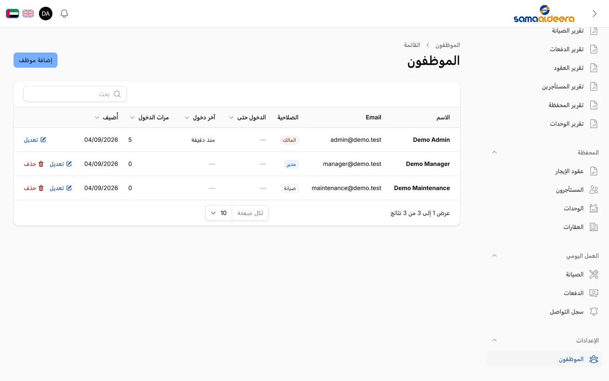
Task: Click the إضافة موظف button
Action: point(36,60)
